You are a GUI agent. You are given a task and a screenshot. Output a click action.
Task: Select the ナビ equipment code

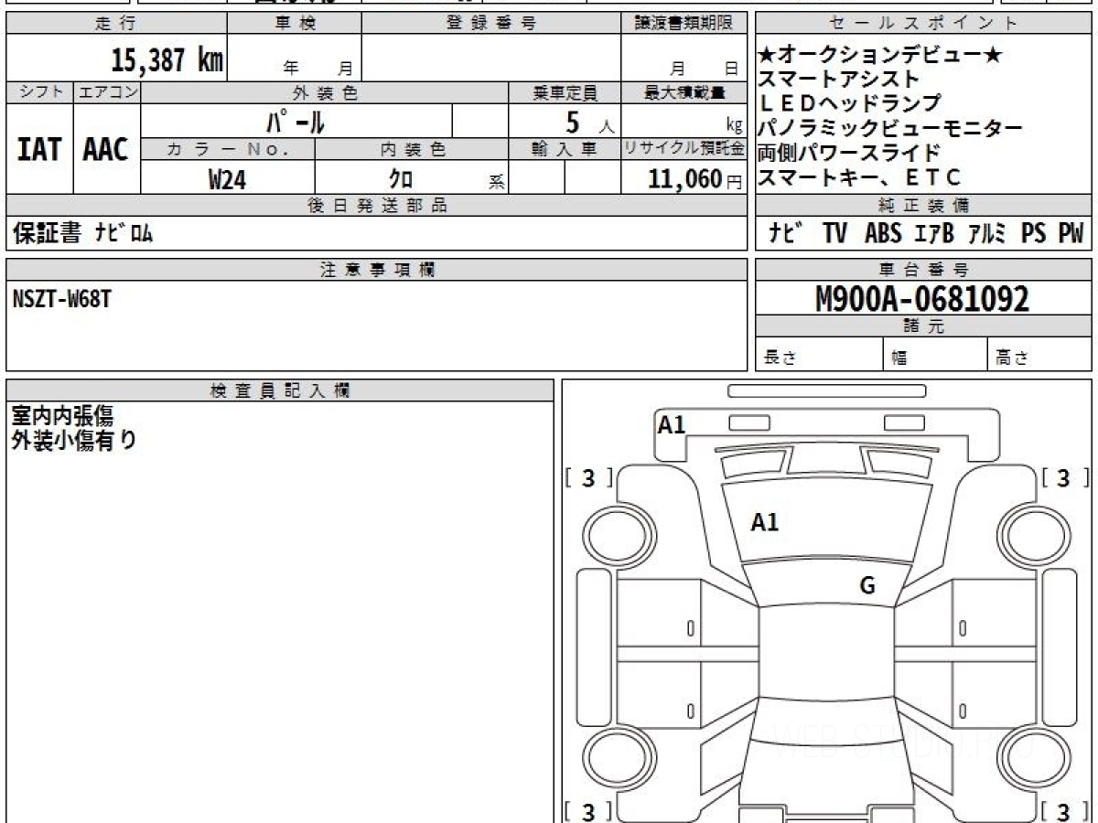click(786, 234)
